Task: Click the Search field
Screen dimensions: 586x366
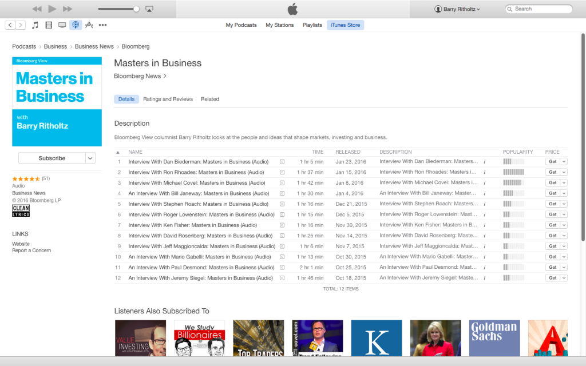Action: pyautogui.click(x=539, y=9)
